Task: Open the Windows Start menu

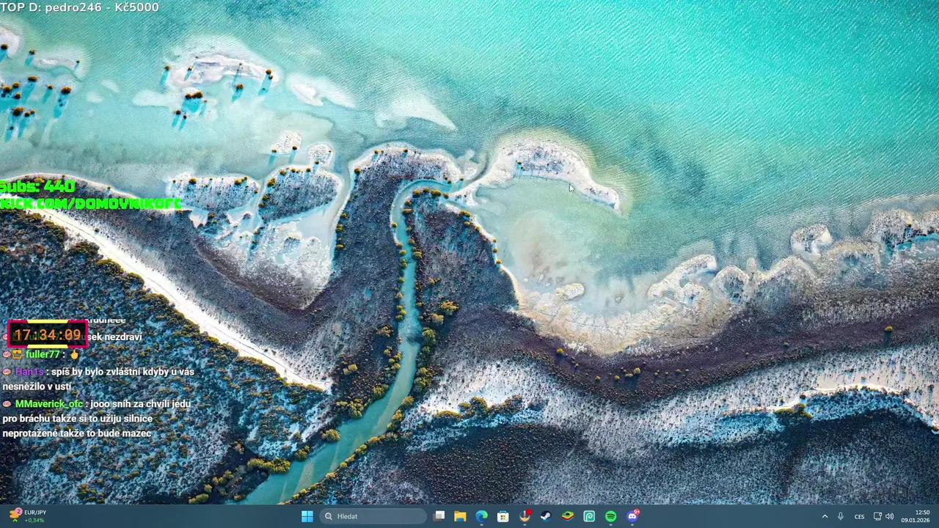Action: click(307, 516)
